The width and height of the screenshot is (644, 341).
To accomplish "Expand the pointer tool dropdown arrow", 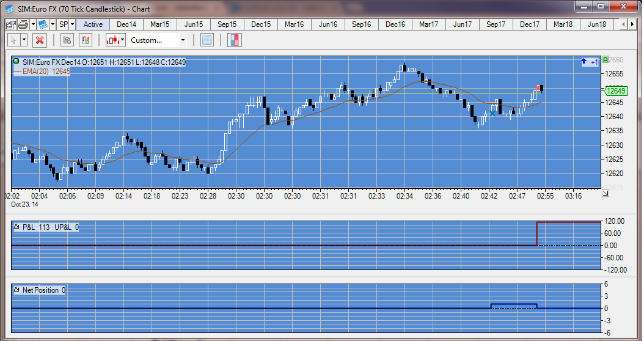I will pos(24,40).
